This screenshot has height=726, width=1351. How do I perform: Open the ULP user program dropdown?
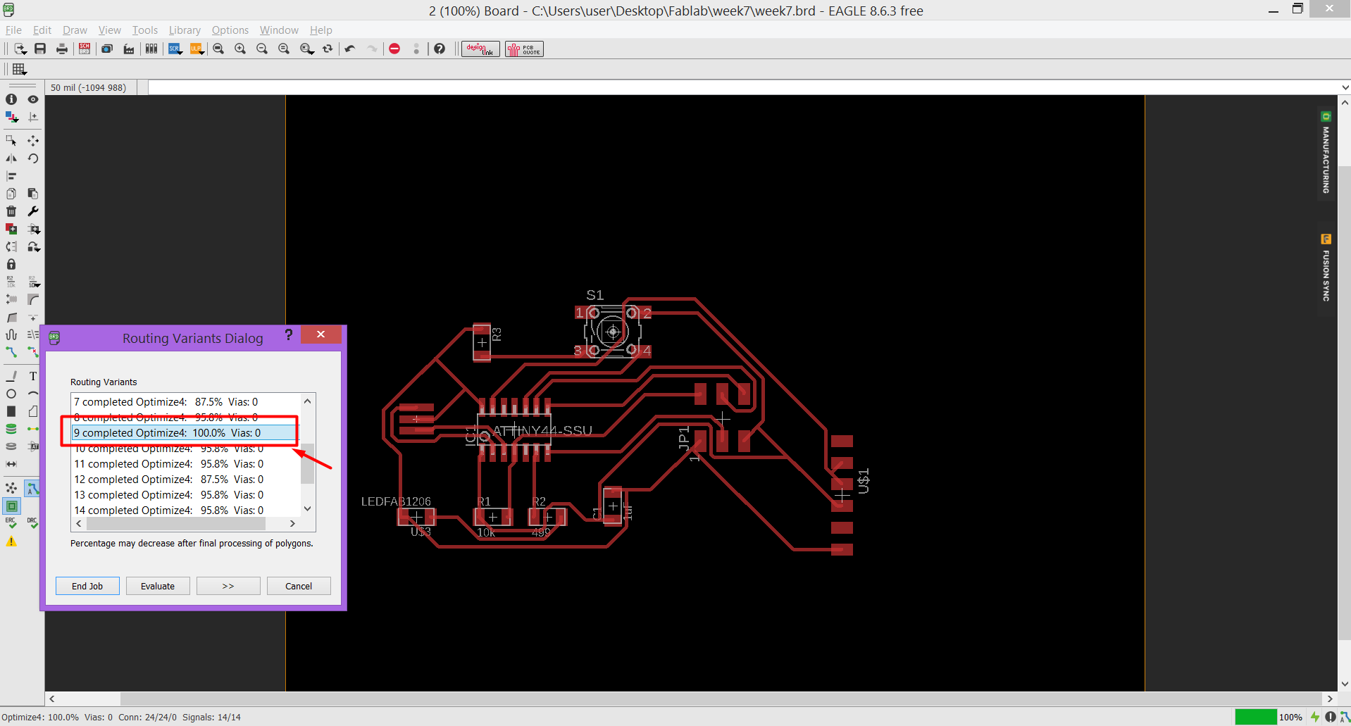coord(197,49)
